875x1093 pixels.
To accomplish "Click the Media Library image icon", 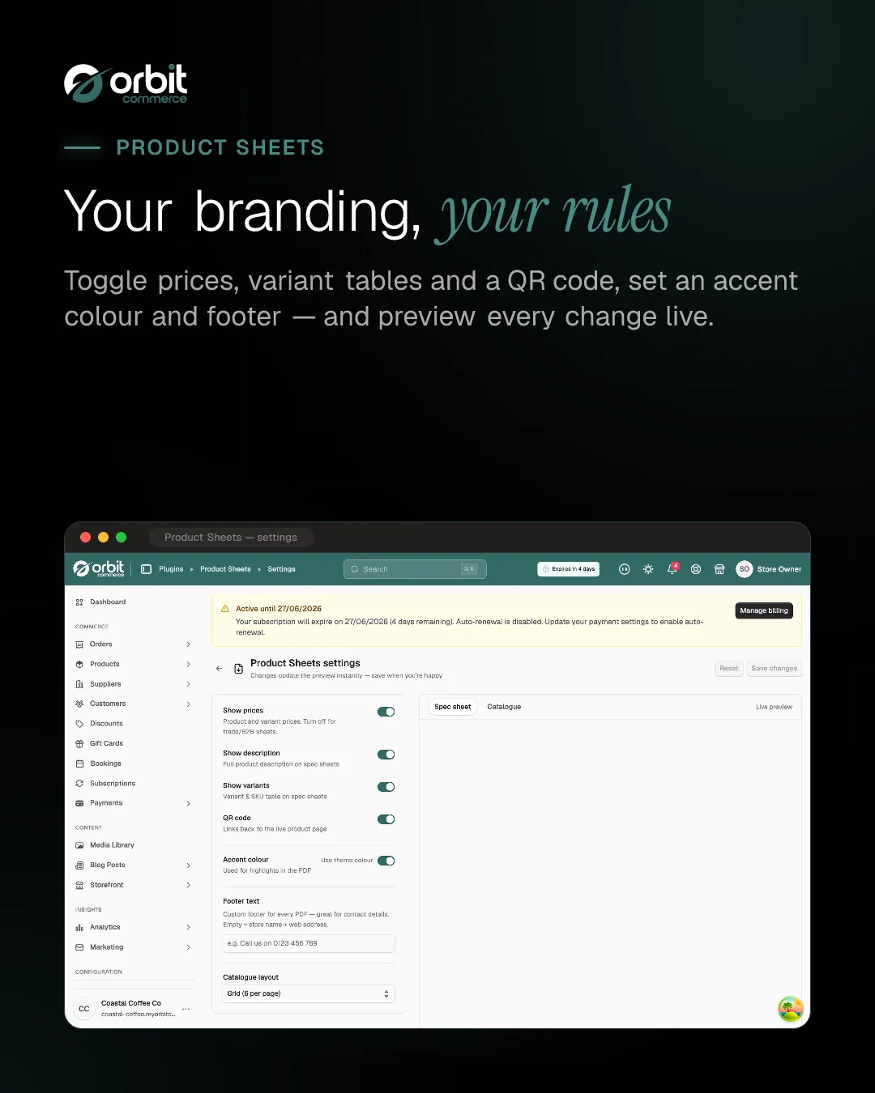I will 79,845.
